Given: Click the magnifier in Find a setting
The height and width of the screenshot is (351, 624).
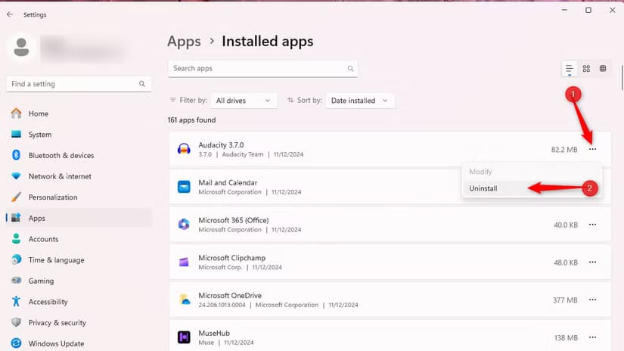Looking at the screenshot, I should click(x=142, y=84).
